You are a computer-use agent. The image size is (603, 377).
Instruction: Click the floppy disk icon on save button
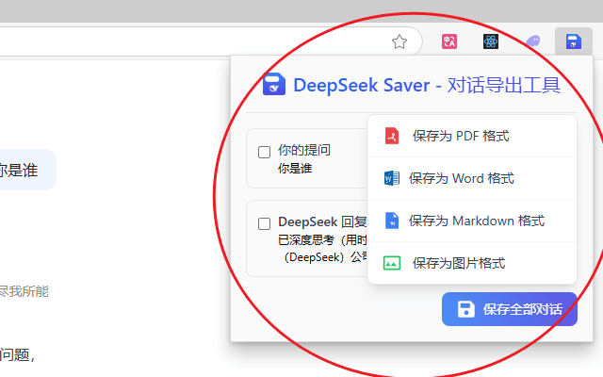tap(465, 309)
